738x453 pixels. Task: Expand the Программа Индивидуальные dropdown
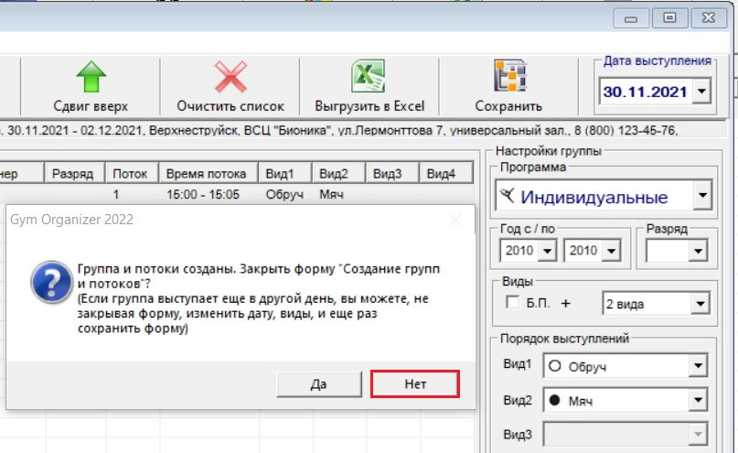[701, 196]
